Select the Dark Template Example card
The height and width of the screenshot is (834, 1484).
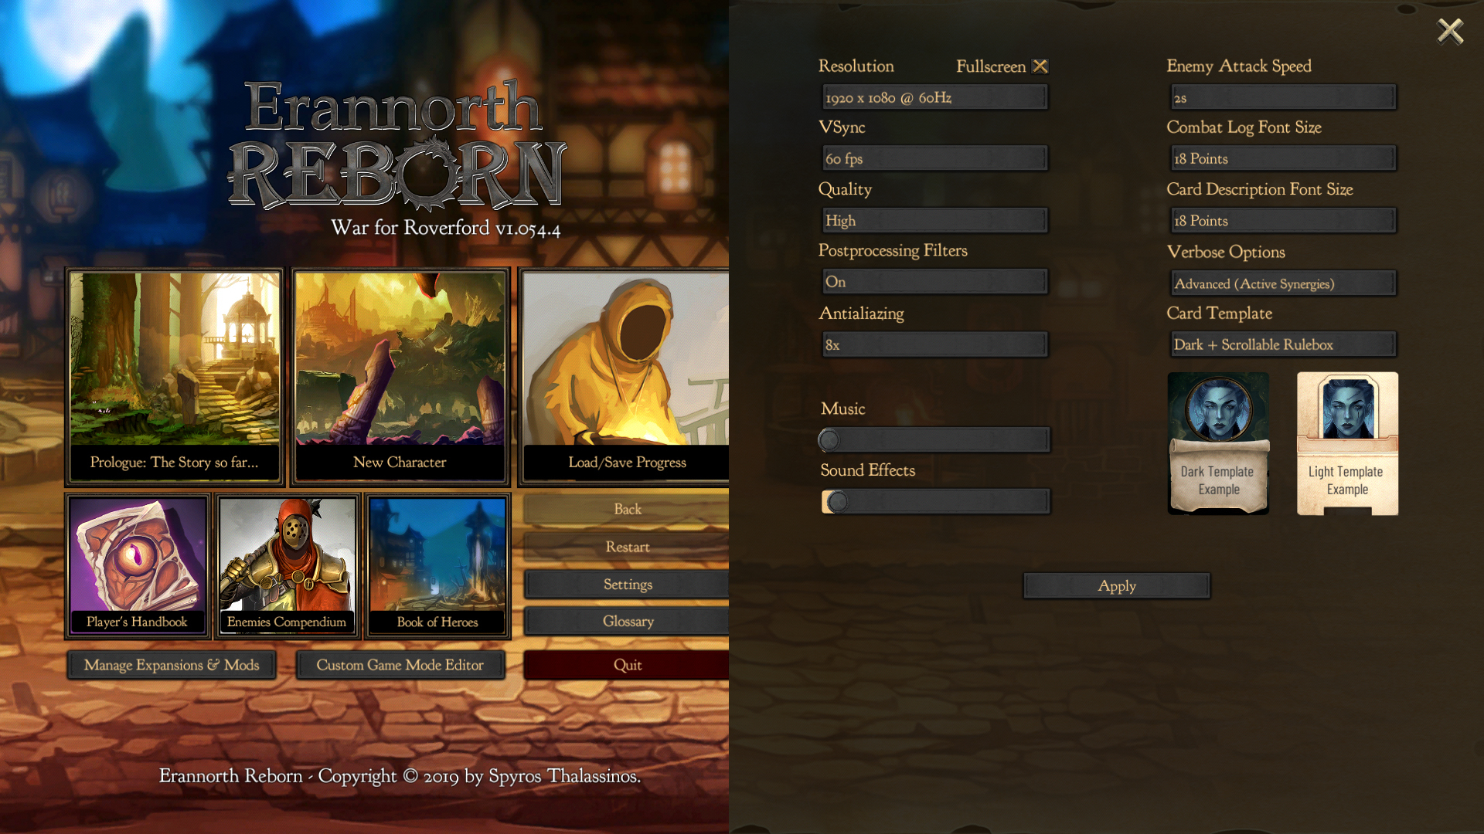1218,443
